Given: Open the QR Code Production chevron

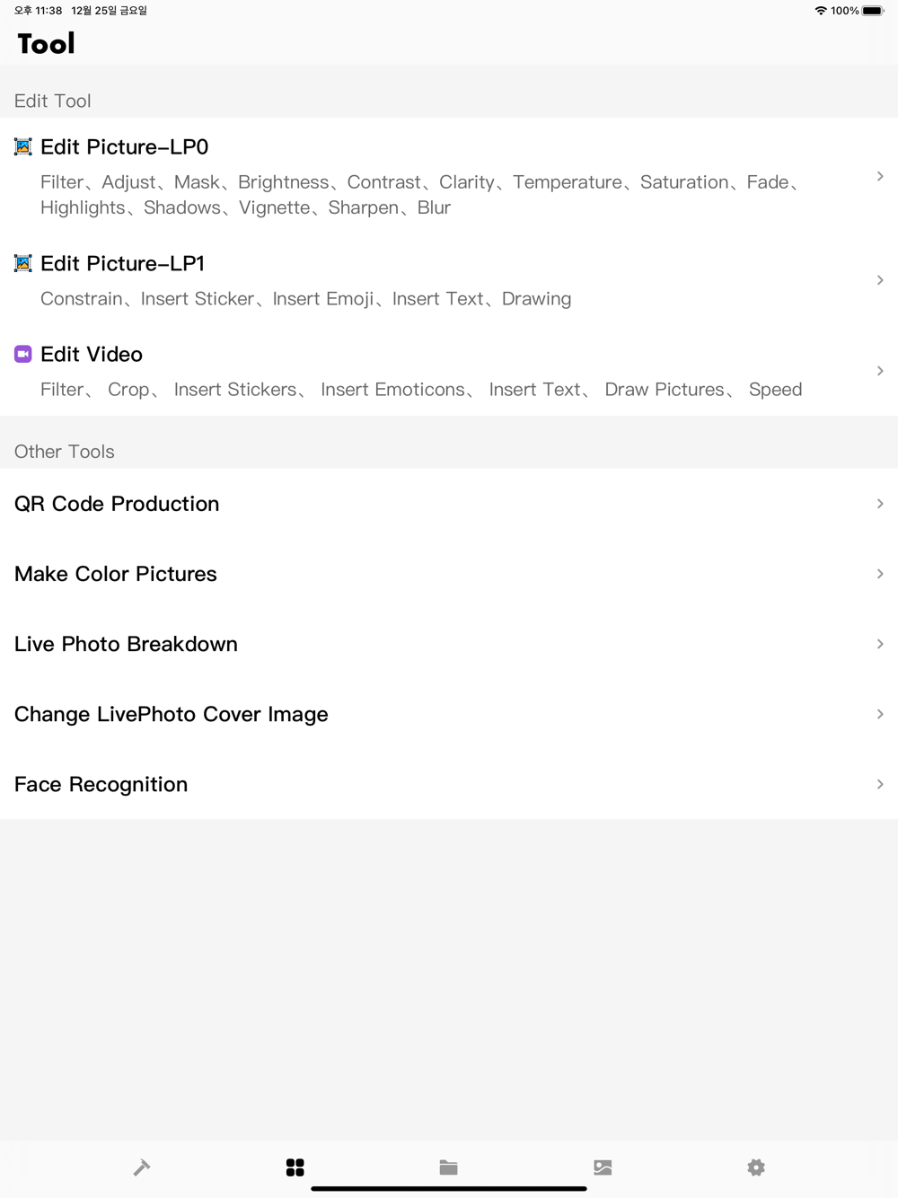Looking at the screenshot, I should tap(880, 504).
